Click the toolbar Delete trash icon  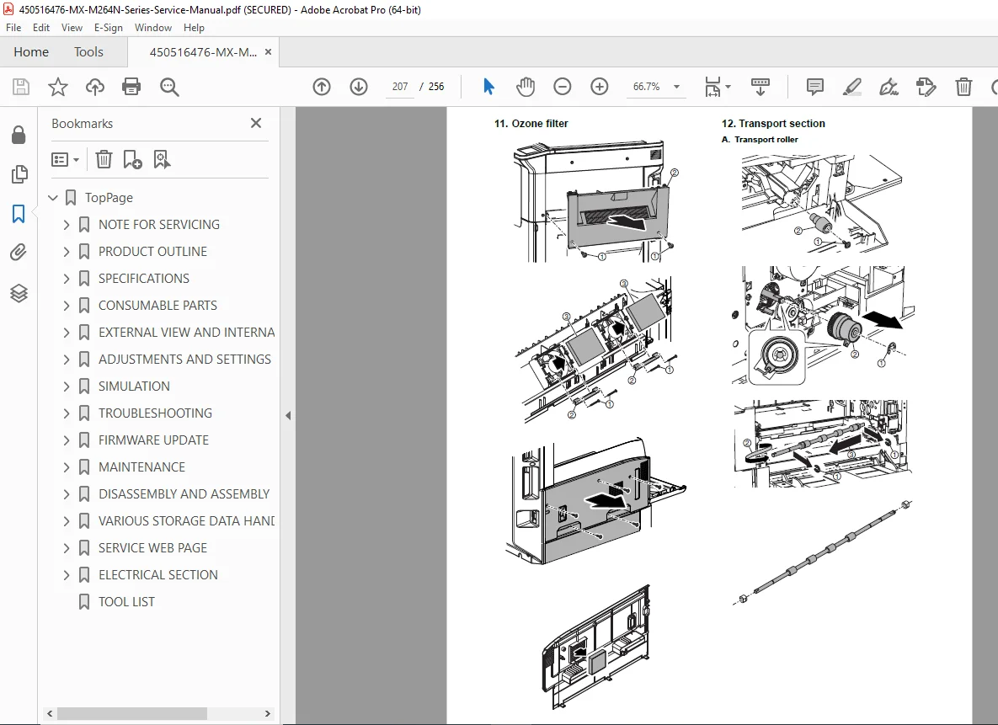click(963, 87)
